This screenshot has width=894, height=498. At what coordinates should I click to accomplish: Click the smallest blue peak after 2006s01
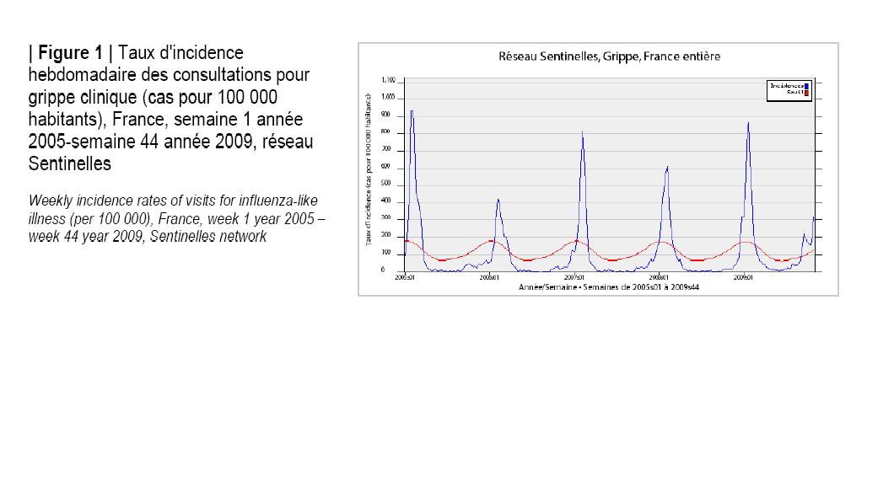[x=498, y=200]
